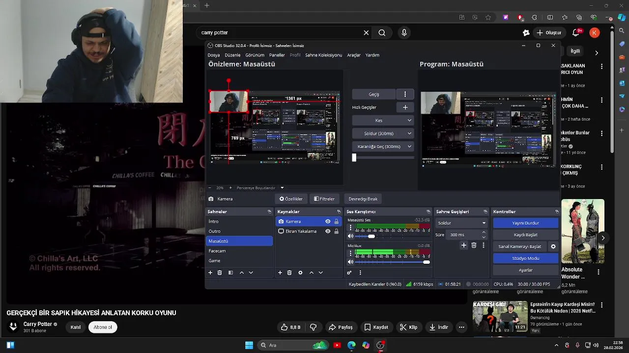Open the Düzenle menu in OBS

tap(232, 55)
